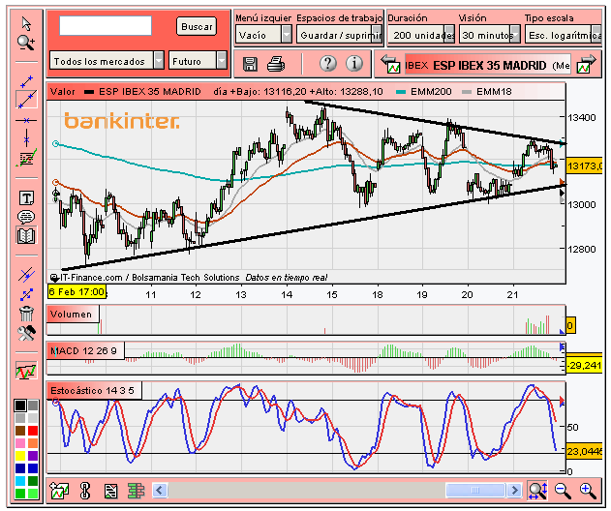Pick the pink color swatch
The image size is (611, 511).
click(x=20, y=443)
